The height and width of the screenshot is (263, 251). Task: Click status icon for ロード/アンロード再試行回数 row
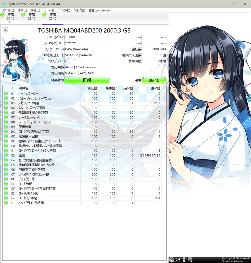(6, 189)
